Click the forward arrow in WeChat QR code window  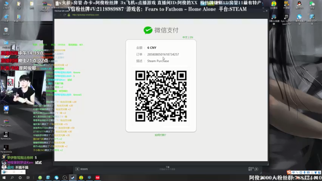coord(60,15)
